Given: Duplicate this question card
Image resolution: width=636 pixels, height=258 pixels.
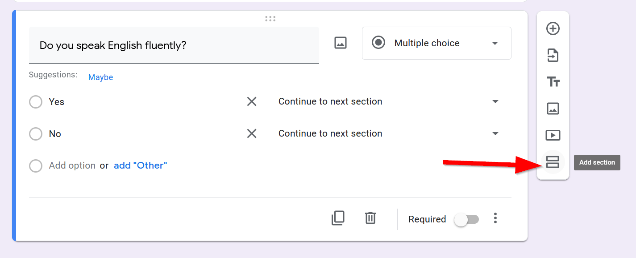Looking at the screenshot, I should pyautogui.click(x=338, y=218).
